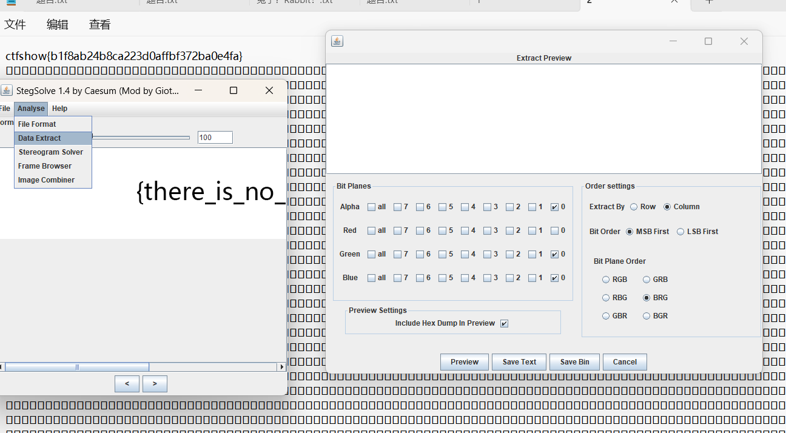This screenshot has height=433, width=786.
Task: Click the Save Text button
Action: pyautogui.click(x=519, y=362)
